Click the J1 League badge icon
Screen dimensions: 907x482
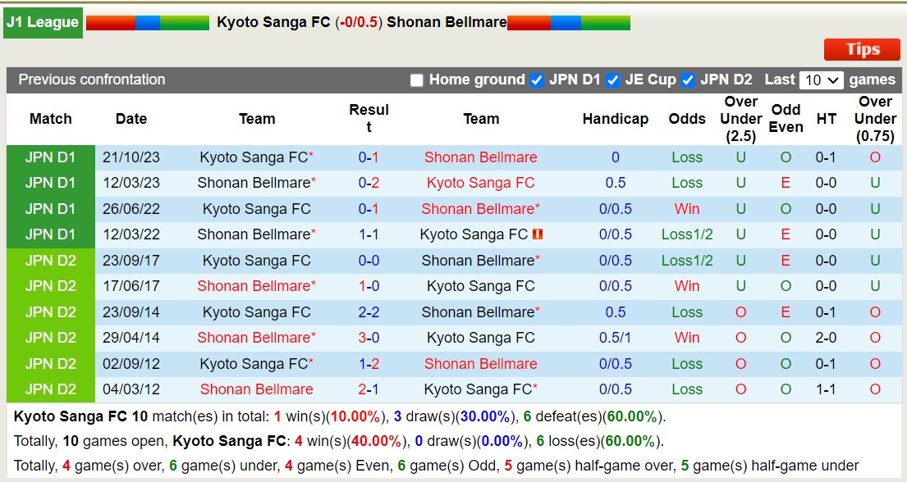[x=43, y=22]
